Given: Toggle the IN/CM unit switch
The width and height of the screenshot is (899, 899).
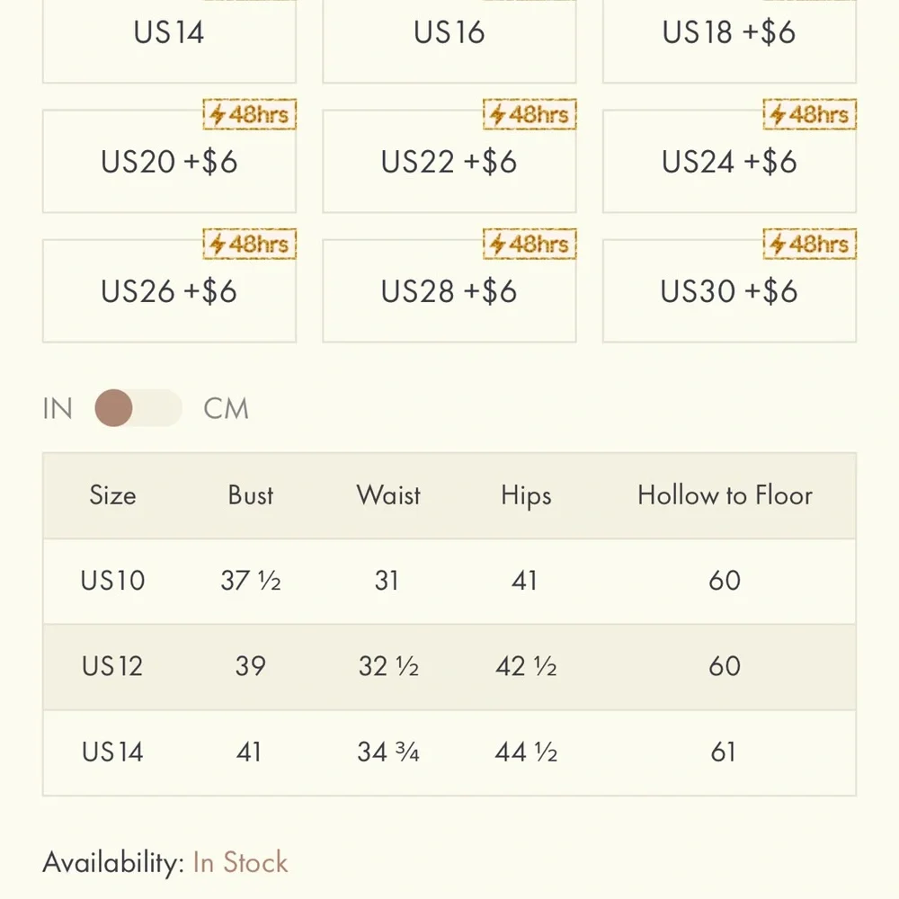Looking at the screenshot, I should coord(138,408).
